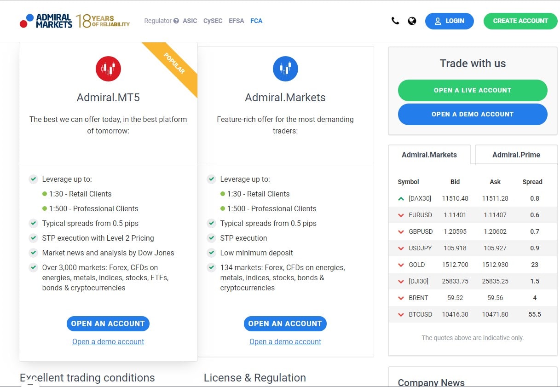Click the POPULAR ribbon on Admiral.MT5 card
The width and height of the screenshot is (560, 387).
coord(174,64)
